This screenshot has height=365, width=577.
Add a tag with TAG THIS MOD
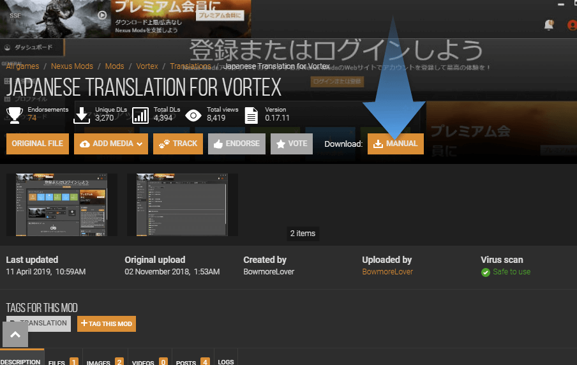point(107,324)
